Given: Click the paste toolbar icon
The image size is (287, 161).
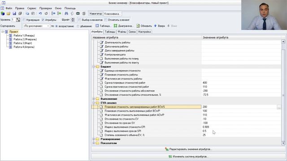Looking at the screenshot, I should (x=33, y=13).
